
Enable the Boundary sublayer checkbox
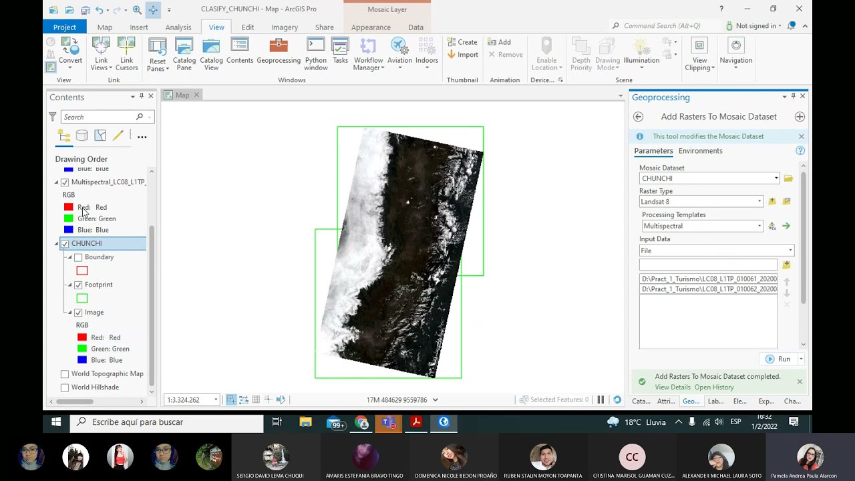[78, 257]
